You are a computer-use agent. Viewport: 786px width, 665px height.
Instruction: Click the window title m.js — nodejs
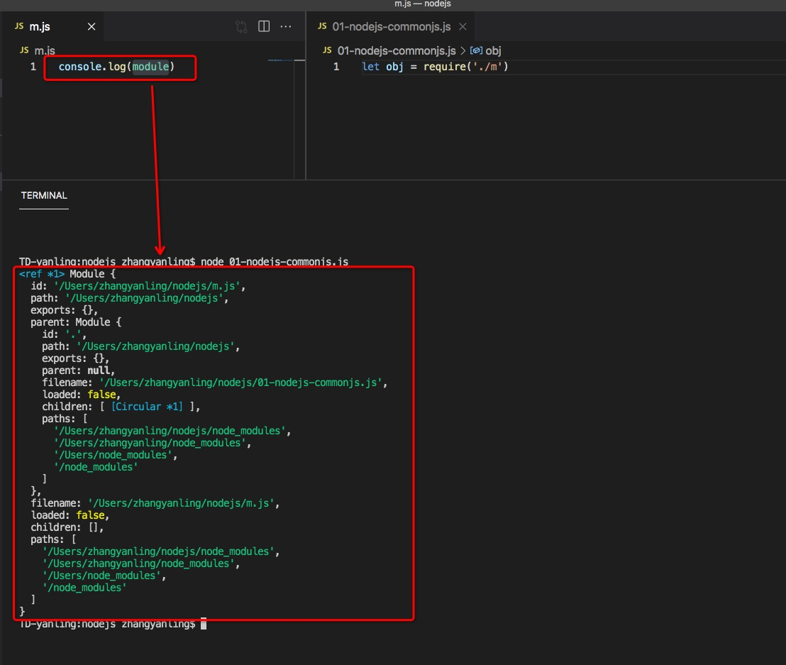(x=423, y=4)
